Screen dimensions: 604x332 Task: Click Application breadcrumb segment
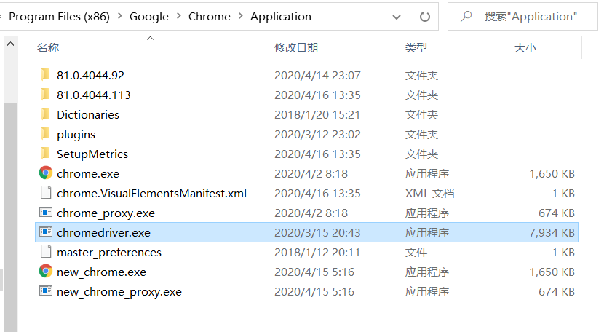281,17
